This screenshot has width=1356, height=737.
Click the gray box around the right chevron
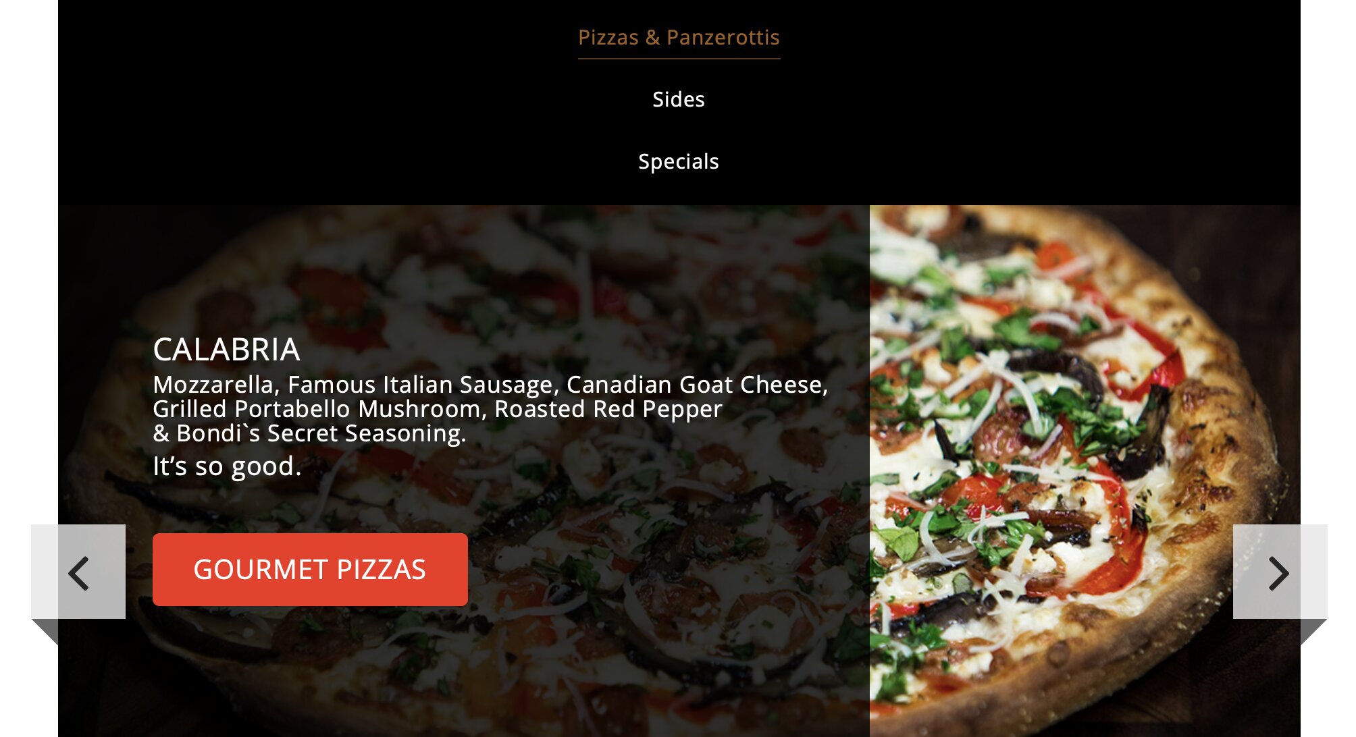pyautogui.click(x=1280, y=572)
